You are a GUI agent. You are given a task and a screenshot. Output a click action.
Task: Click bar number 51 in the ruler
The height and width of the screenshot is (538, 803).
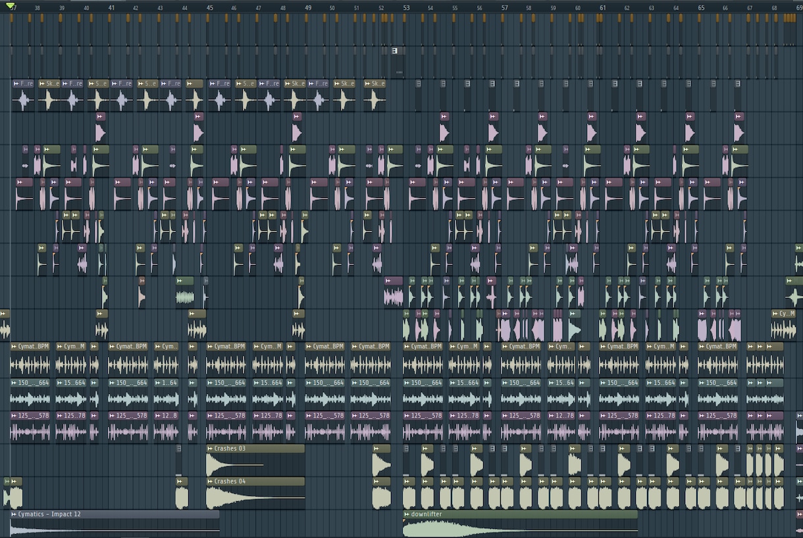357,8
